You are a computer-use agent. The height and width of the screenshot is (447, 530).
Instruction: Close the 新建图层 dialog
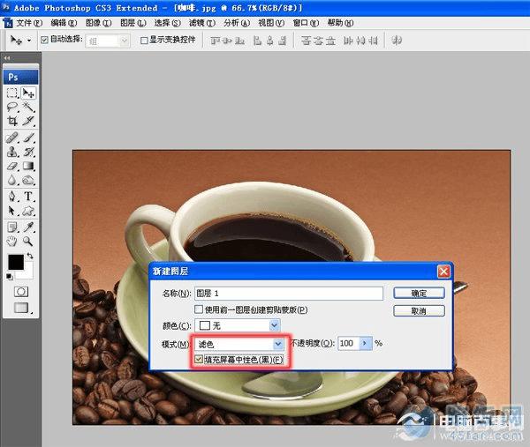443,272
